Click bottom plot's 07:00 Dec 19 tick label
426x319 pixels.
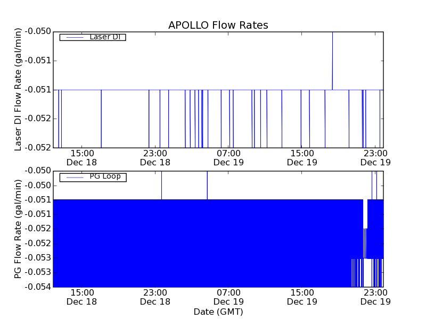[x=228, y=297]
